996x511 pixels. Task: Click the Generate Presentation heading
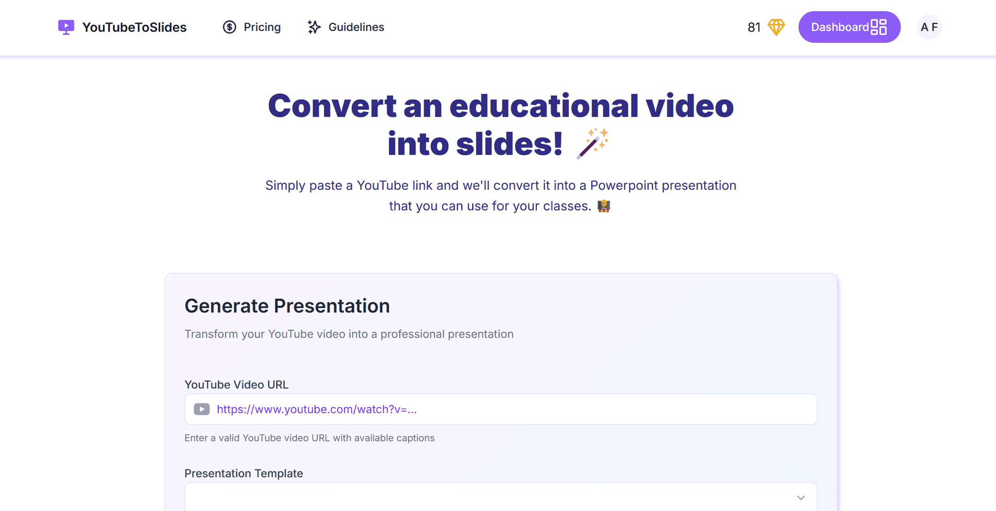(x=287, y=306)
